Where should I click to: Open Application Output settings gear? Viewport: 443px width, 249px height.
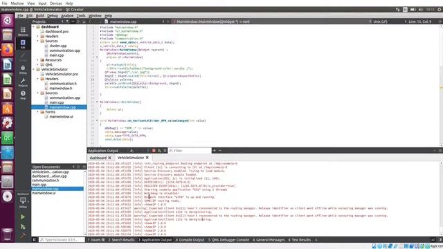(x=165, y=151)
